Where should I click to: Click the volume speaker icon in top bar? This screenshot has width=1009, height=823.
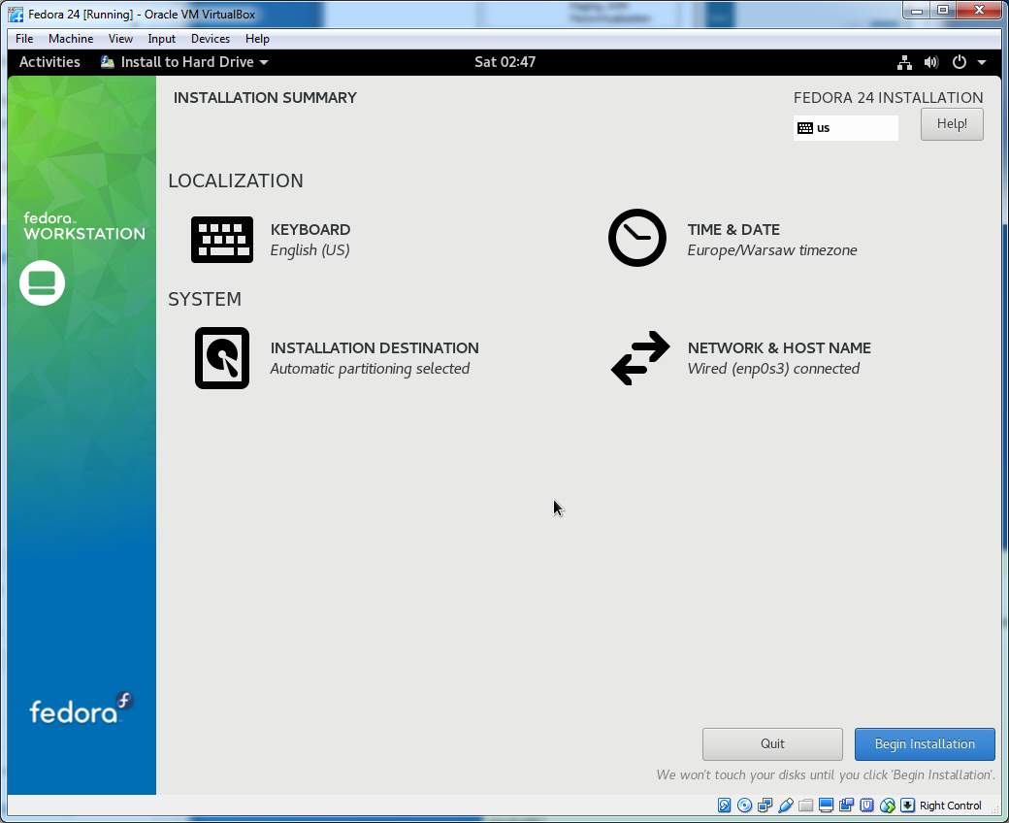pyautogui.click(x=931, y=62)
